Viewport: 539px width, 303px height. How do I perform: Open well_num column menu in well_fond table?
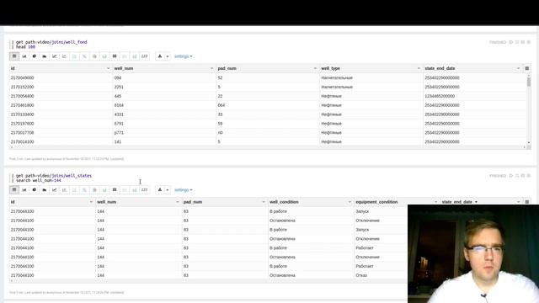coord(211,68)
